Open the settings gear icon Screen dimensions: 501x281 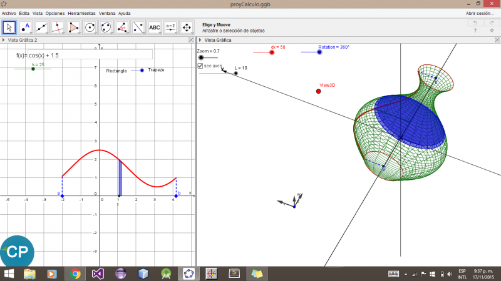pyautogui.click(x=492, y=31)
